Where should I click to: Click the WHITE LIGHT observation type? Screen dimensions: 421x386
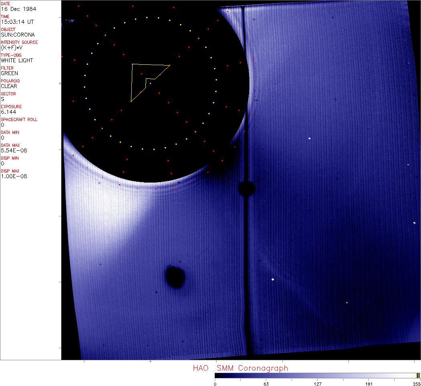click(x=17, y=60)
